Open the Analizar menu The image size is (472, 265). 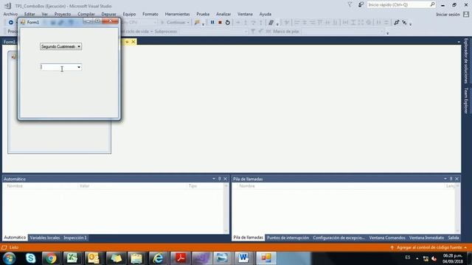[223, 14]
